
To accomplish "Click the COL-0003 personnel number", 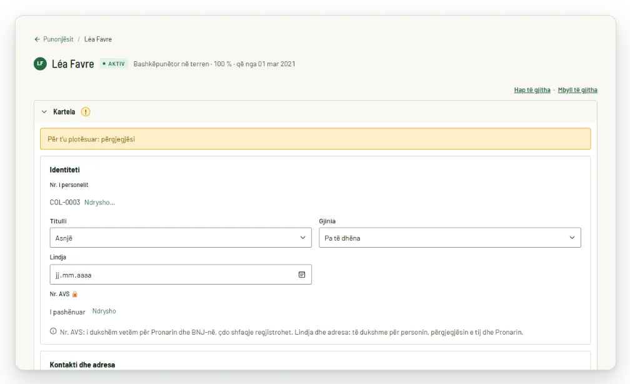I will point(65,202).
